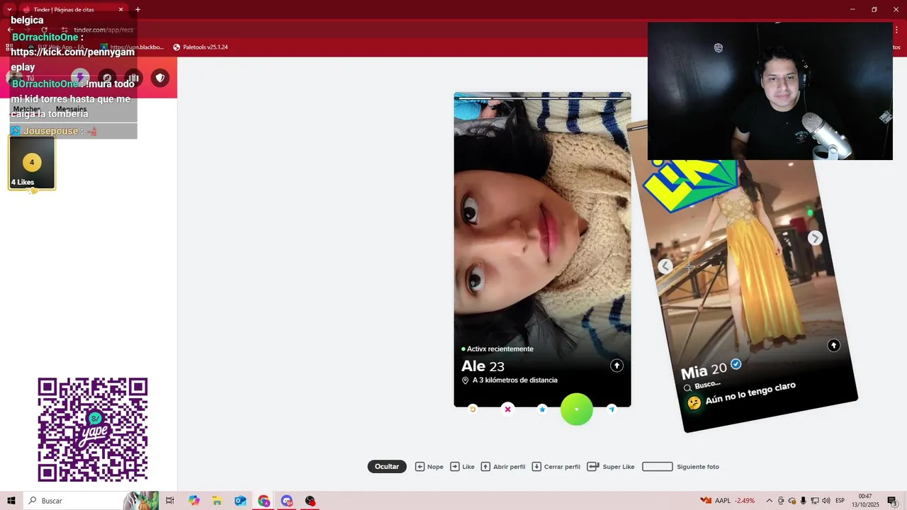Open the notification center icon
Image resolution: width=907 pixels, height=510 pixels.
(x=892, y=501)
